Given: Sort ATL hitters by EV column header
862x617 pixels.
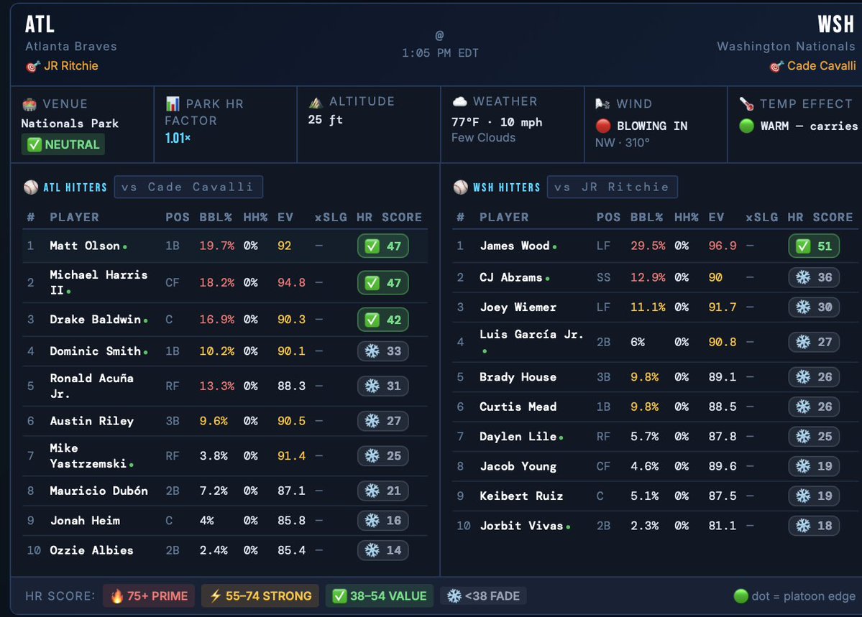Looking at the screenshot, I should pyautogui.click(x=285, y=218).
